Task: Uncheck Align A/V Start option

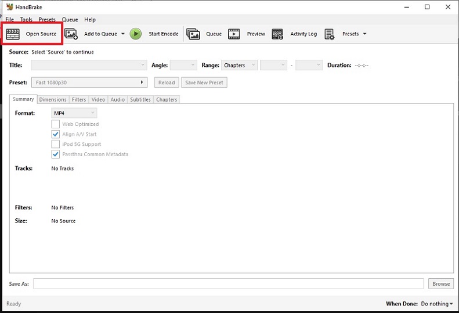Action: [x=56, y=134]
